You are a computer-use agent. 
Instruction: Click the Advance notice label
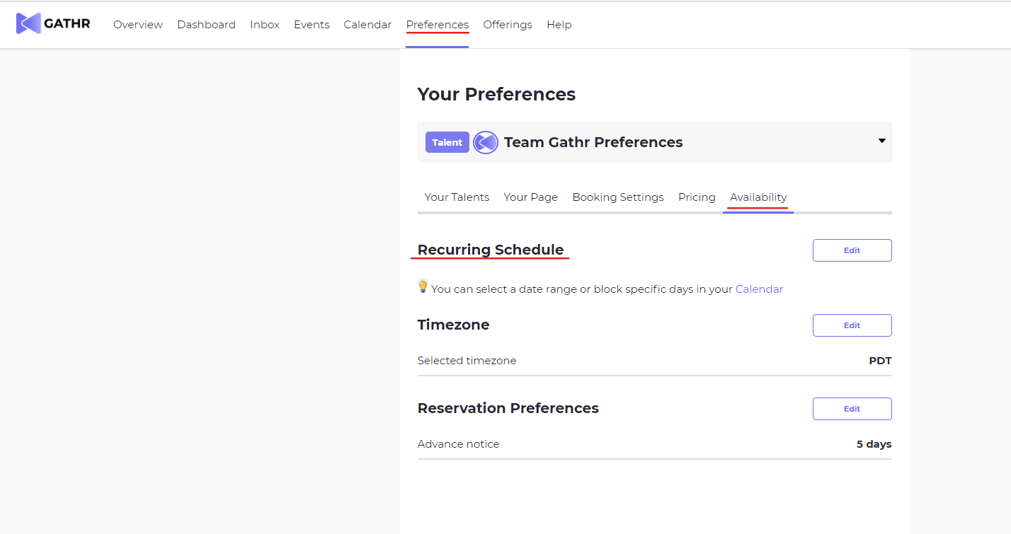[458, 444]
